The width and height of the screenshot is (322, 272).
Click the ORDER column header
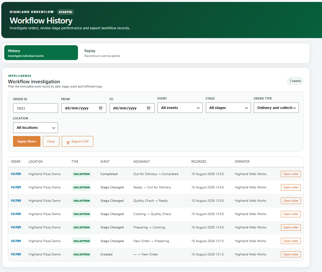tap(16, 162)
